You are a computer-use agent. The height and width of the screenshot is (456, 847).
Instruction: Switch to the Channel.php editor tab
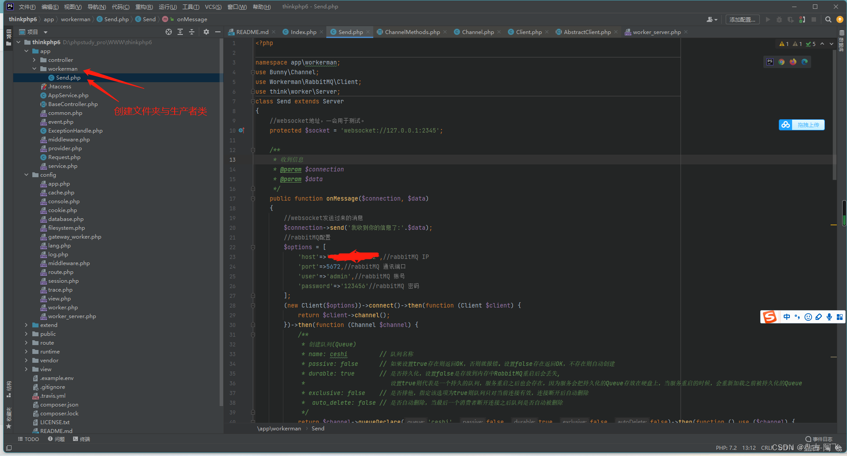(477, 31)
